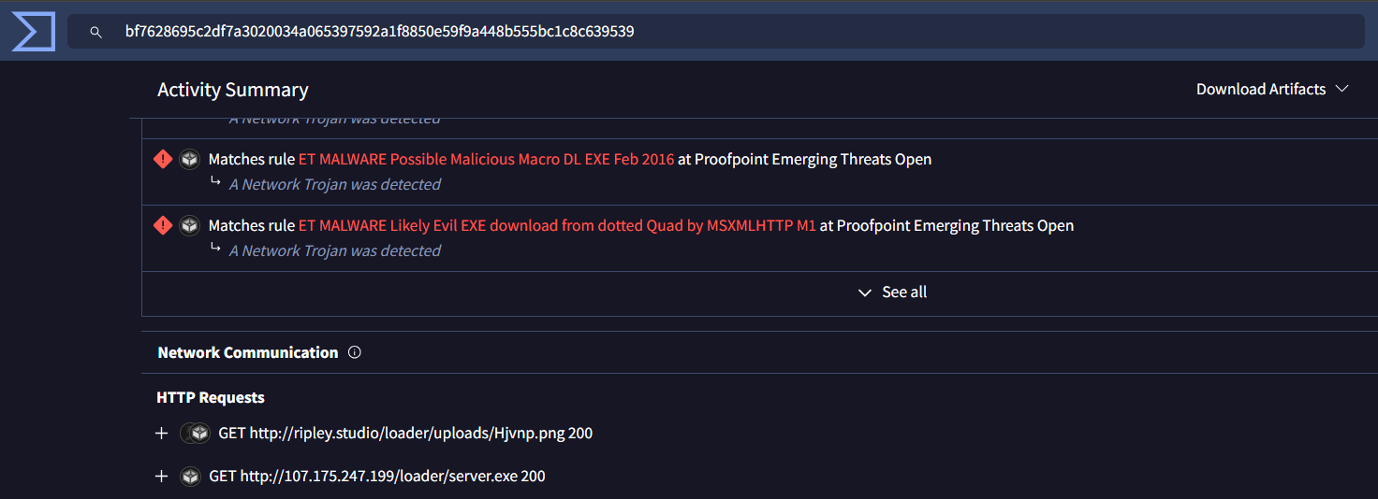Click sandbox icon on Likely Evil EXE row
This screenshot has height=499, width=1378.
tap(190, 225)
